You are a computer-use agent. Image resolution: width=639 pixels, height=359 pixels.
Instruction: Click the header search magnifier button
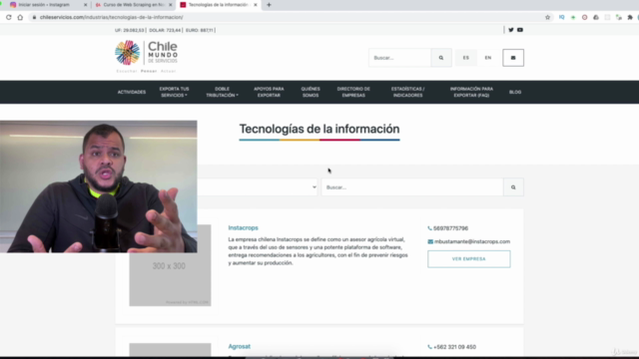441,58
